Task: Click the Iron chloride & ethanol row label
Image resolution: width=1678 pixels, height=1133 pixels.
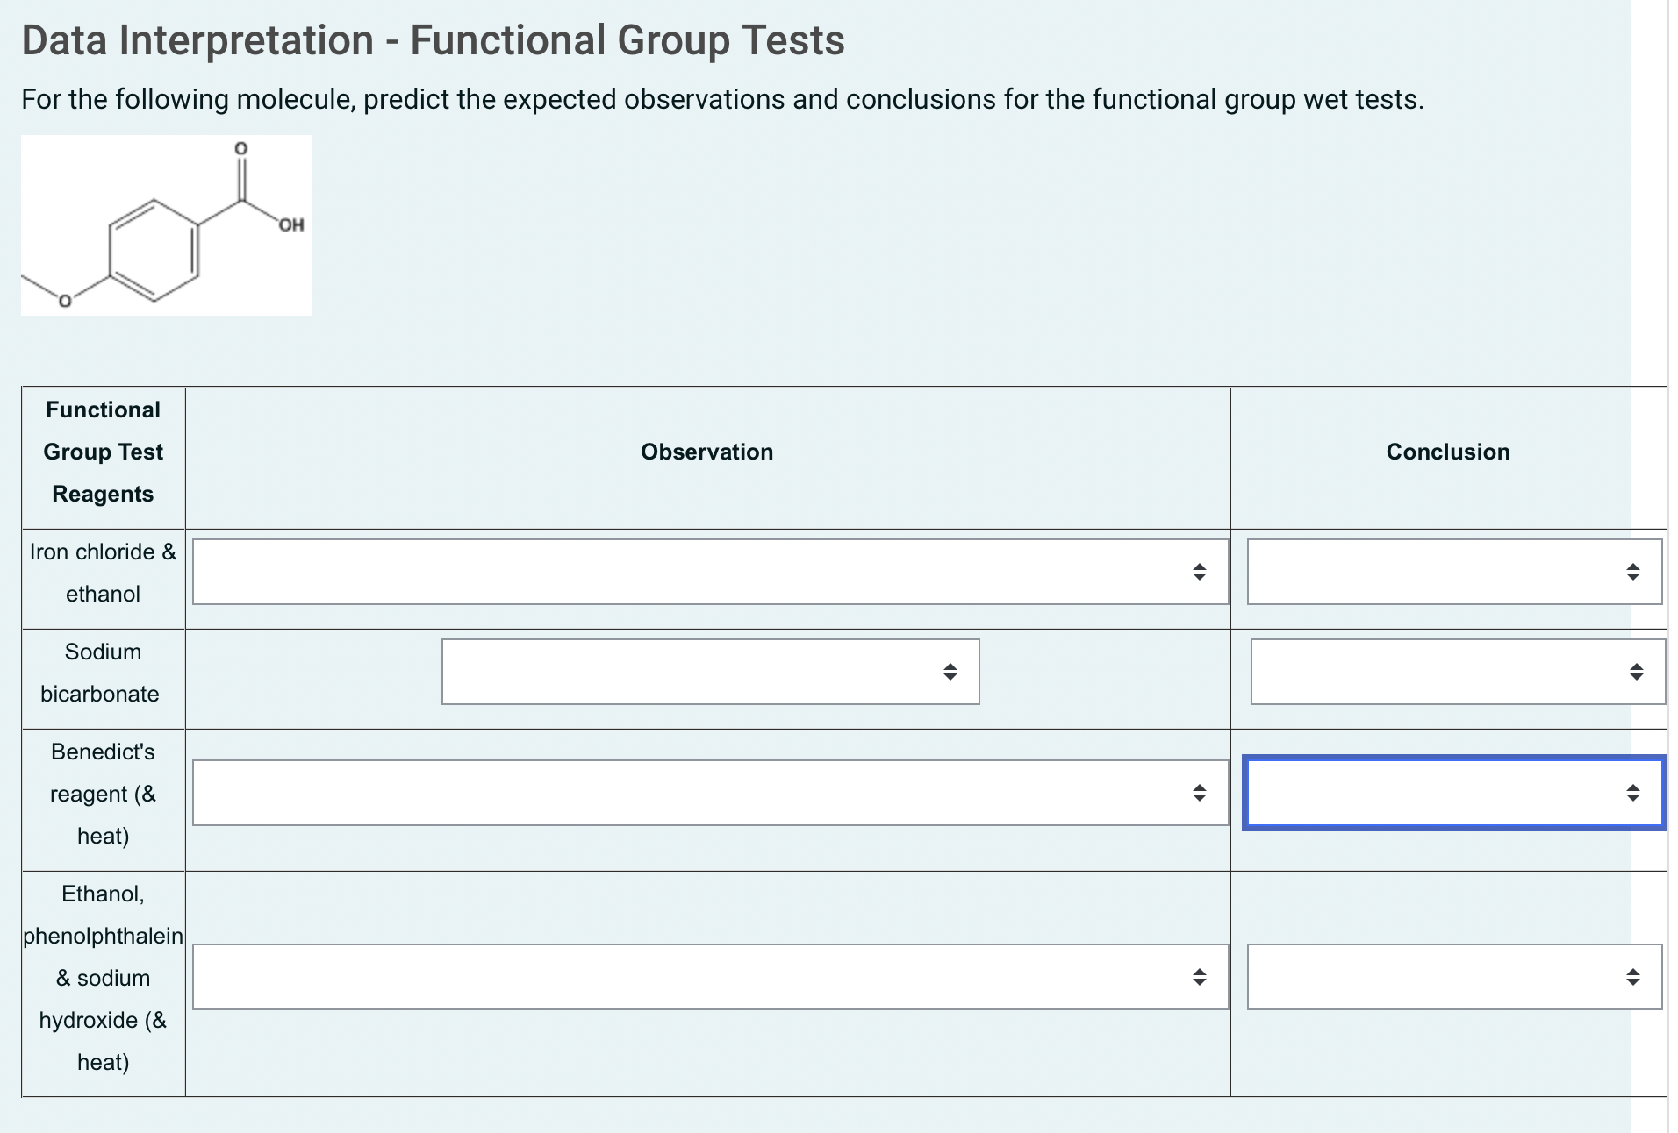Action: pyautogui.click(x=102, y=572)
